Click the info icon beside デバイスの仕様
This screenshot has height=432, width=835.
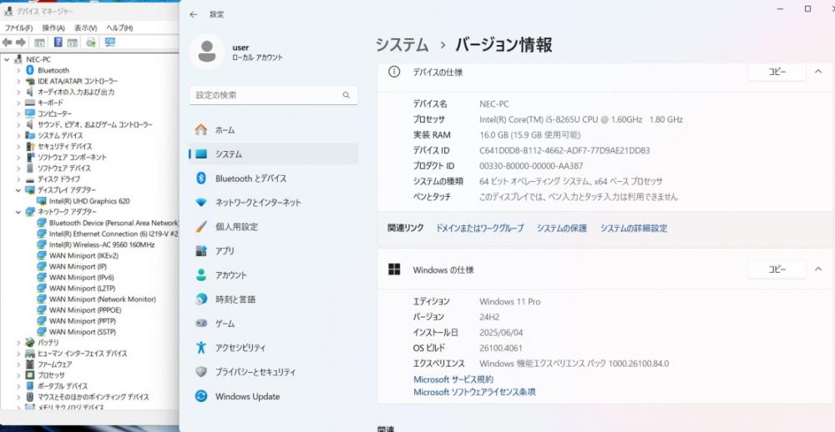(x=394, y=72)
